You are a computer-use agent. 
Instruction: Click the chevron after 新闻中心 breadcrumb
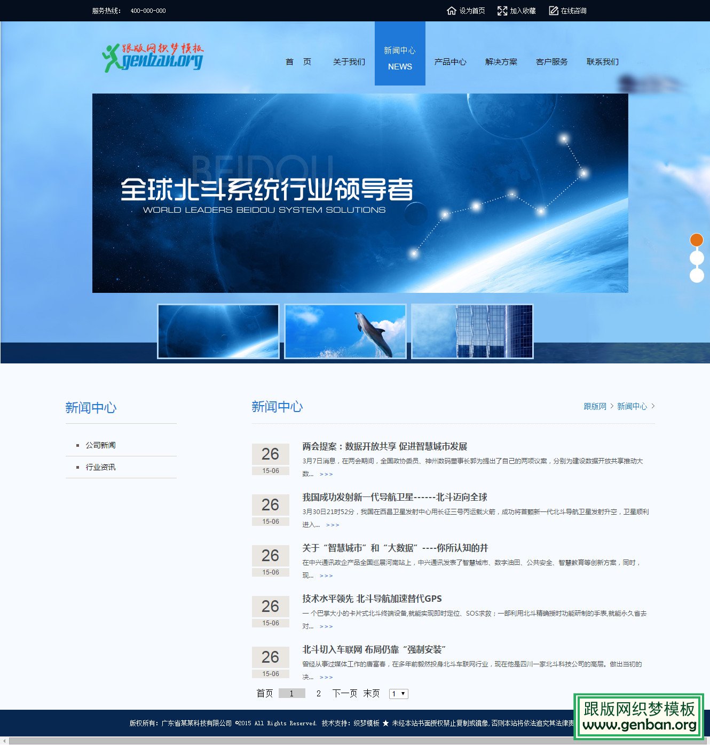tap(654, 406)
